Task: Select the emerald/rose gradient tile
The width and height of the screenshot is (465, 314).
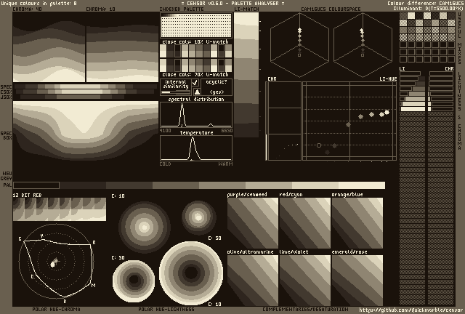Action: pos(357,280)
